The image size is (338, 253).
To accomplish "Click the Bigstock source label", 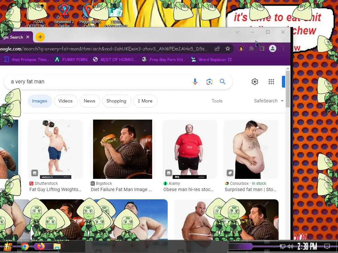I will [x=101, y=183].
